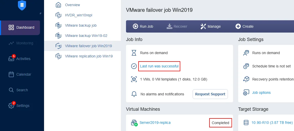
Task: Click the Last run was successful link
Action: coord(159,66)
